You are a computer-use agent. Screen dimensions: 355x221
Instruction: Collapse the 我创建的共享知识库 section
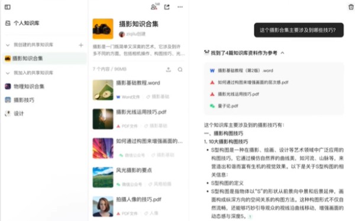(8, 45)
